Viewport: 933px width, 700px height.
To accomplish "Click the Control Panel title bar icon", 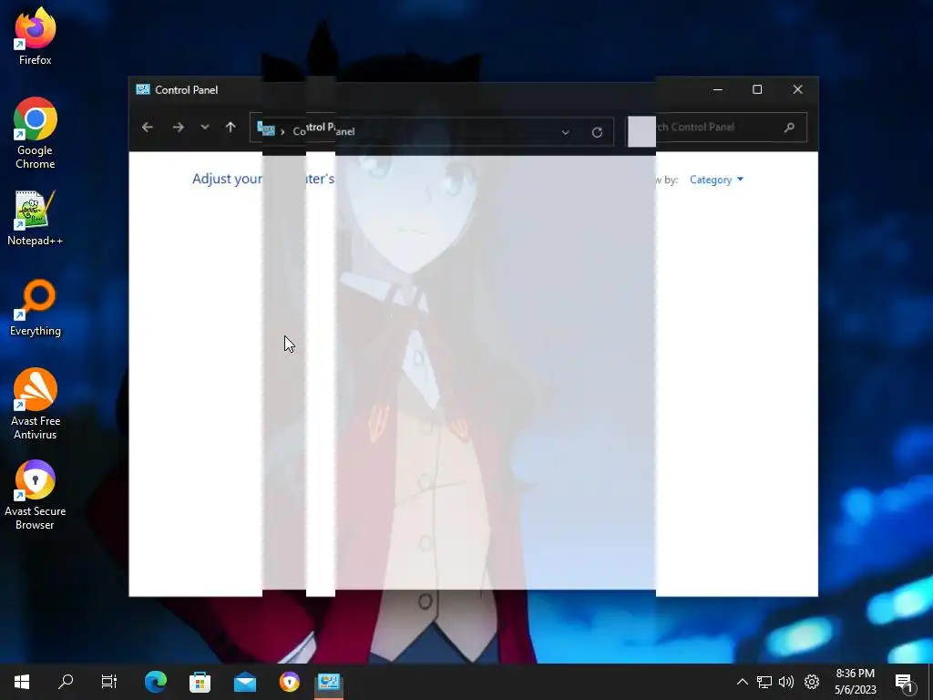I will [143, 89].
